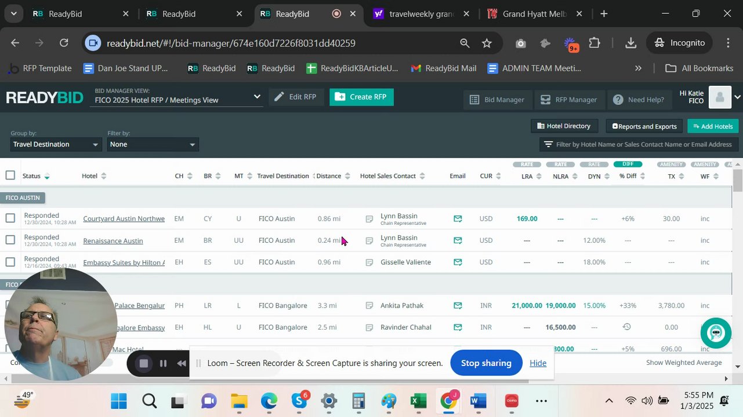The image size is (743, 417).
Task: Click the Edit RFP button
Action: pos(296,97)
